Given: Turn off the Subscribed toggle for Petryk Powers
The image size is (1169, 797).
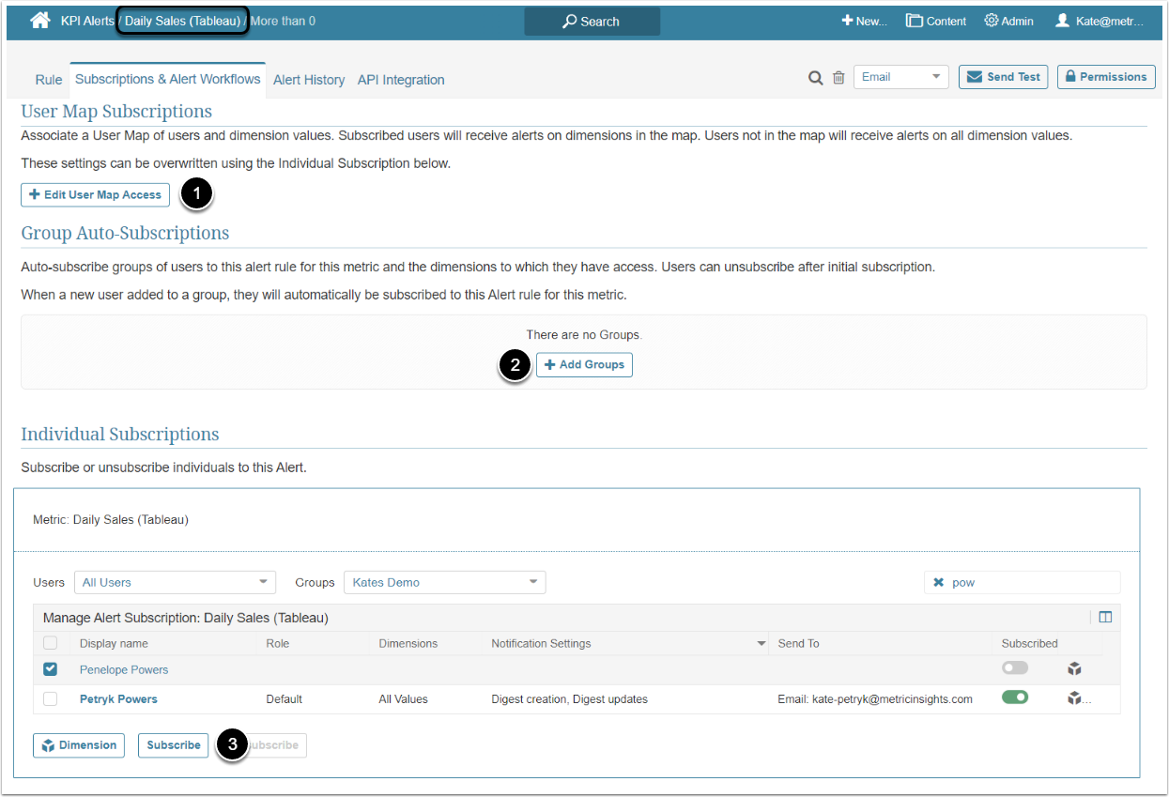Looking at the screenshot, I should 1015,697.
